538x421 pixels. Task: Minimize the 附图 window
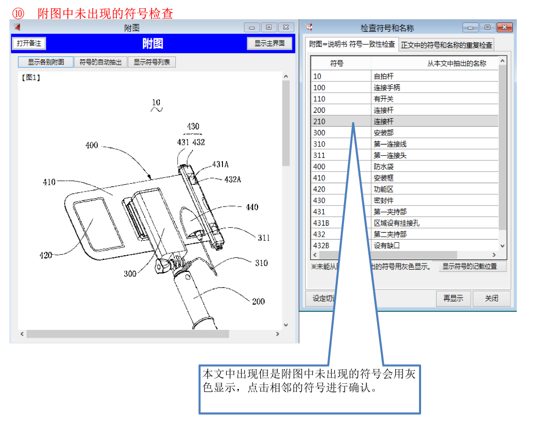[252, 27]
